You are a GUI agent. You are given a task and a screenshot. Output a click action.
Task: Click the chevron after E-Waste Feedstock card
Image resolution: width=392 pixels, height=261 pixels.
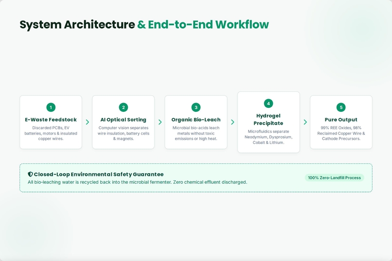[x=87, y=122]
